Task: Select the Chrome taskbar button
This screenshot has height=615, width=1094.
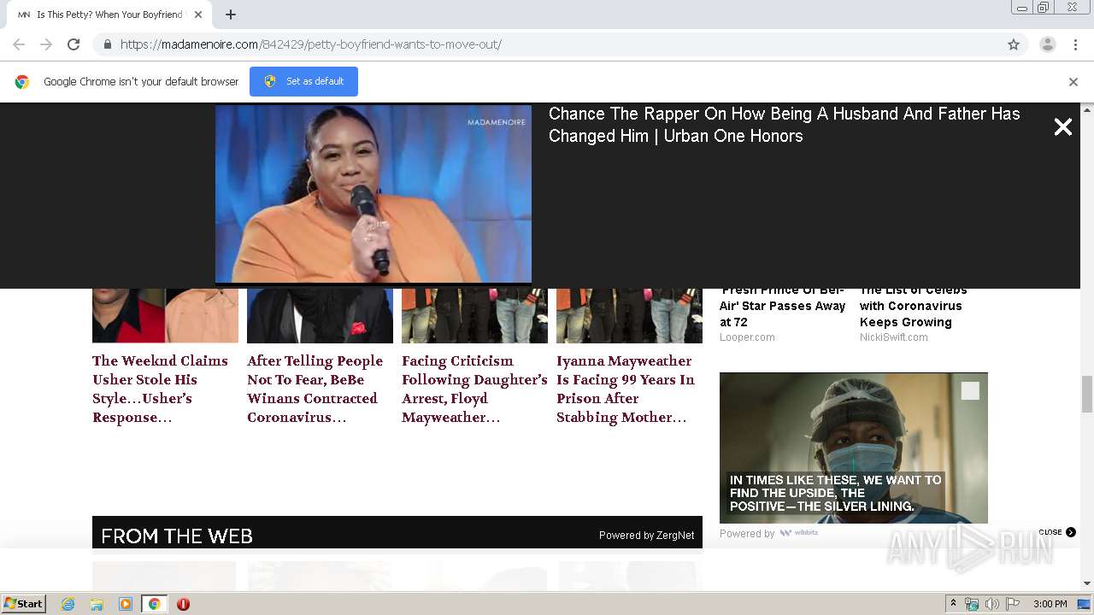Action: 155,604
